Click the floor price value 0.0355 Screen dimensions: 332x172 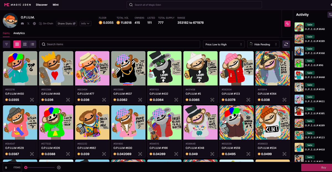click(108, 23)
